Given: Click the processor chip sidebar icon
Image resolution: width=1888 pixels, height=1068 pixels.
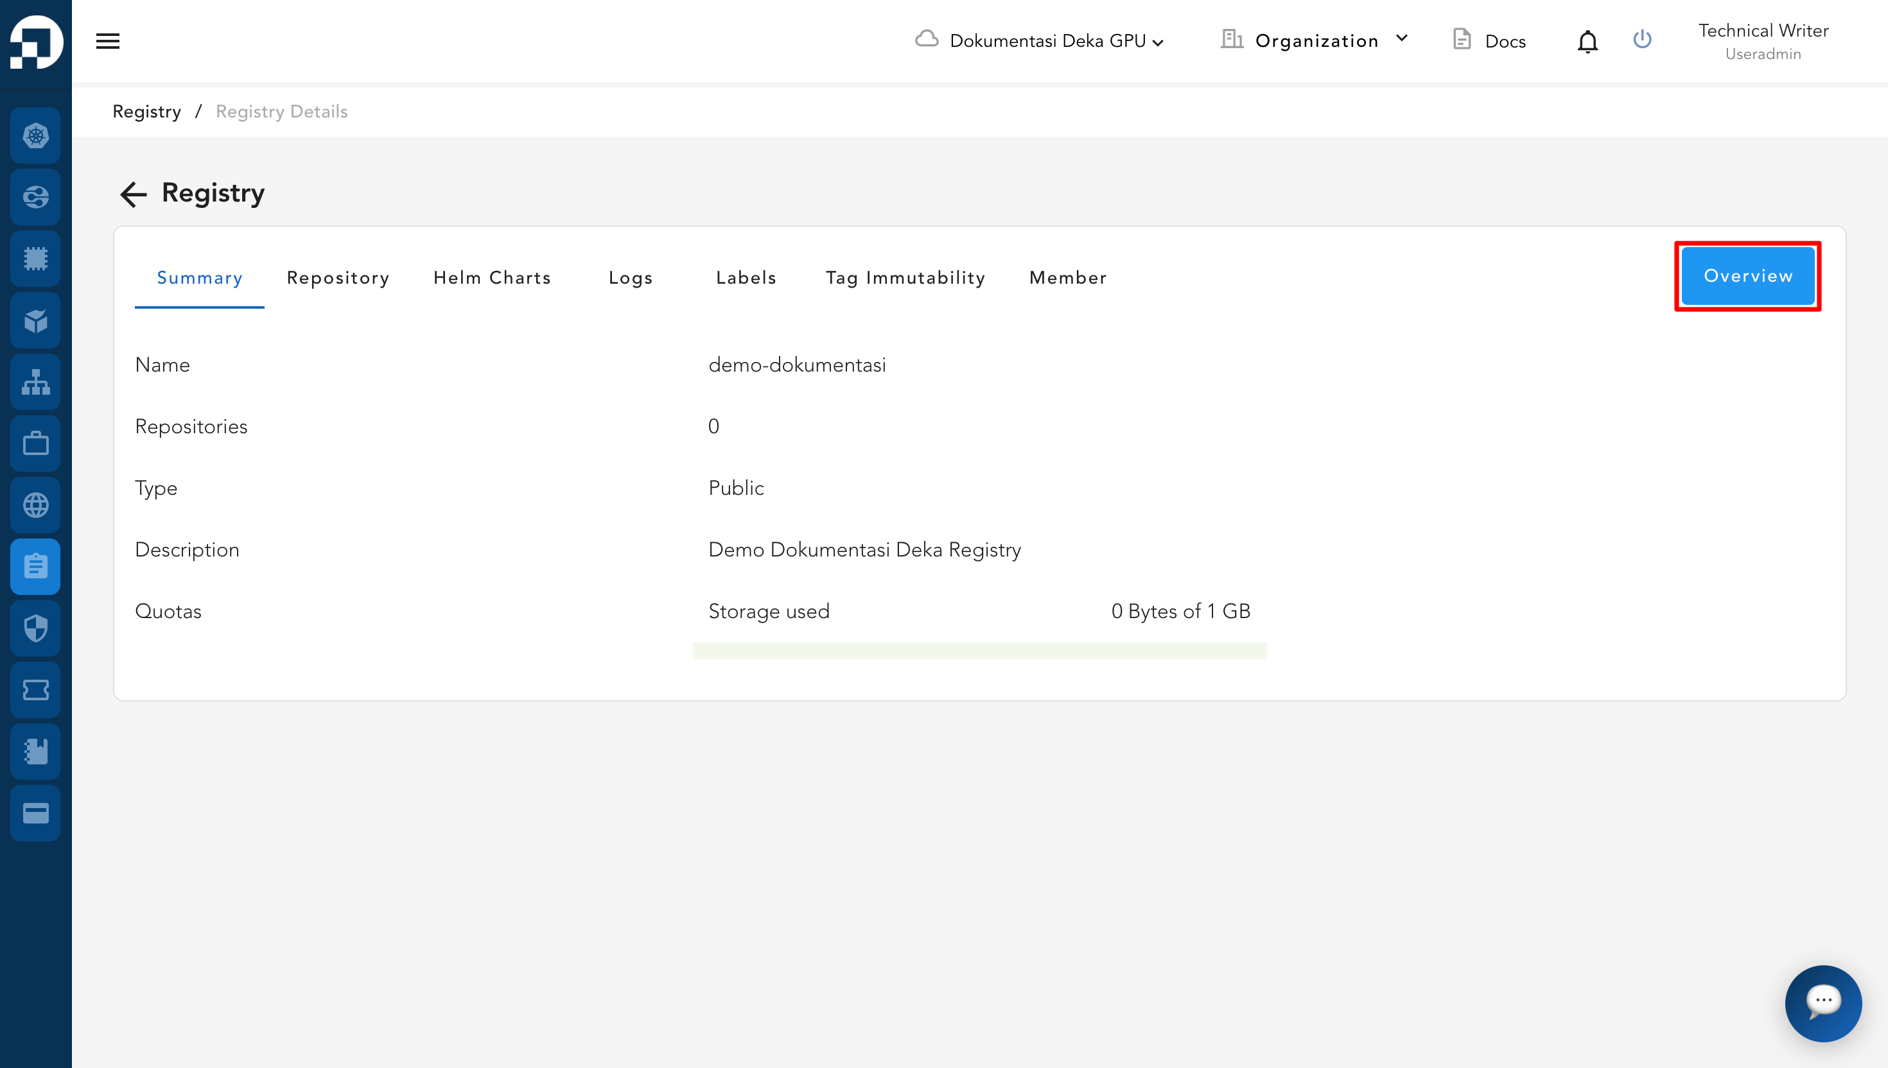Looking at the screenshot, I should pos(35,258).
